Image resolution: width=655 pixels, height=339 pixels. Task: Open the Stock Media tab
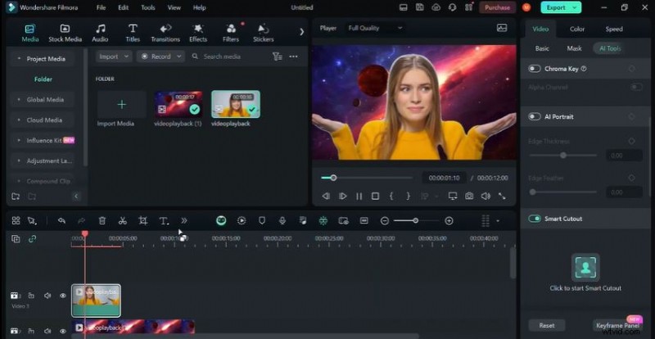[65, 33]
